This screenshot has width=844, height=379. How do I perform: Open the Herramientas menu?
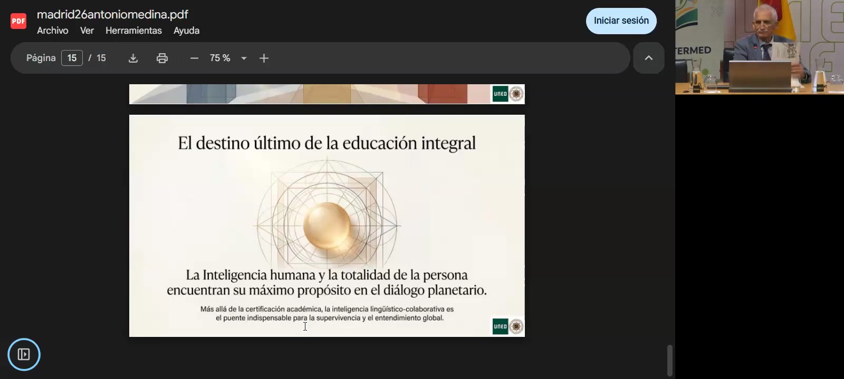[x=133, y=31]
